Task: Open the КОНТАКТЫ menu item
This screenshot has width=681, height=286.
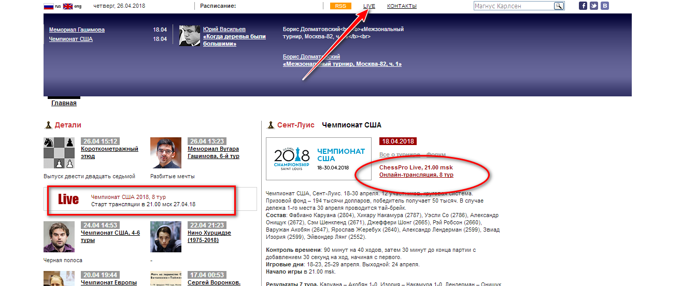Action: click(x=402, y=6)
